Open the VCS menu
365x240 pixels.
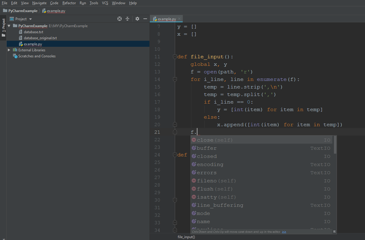[105, 3]
